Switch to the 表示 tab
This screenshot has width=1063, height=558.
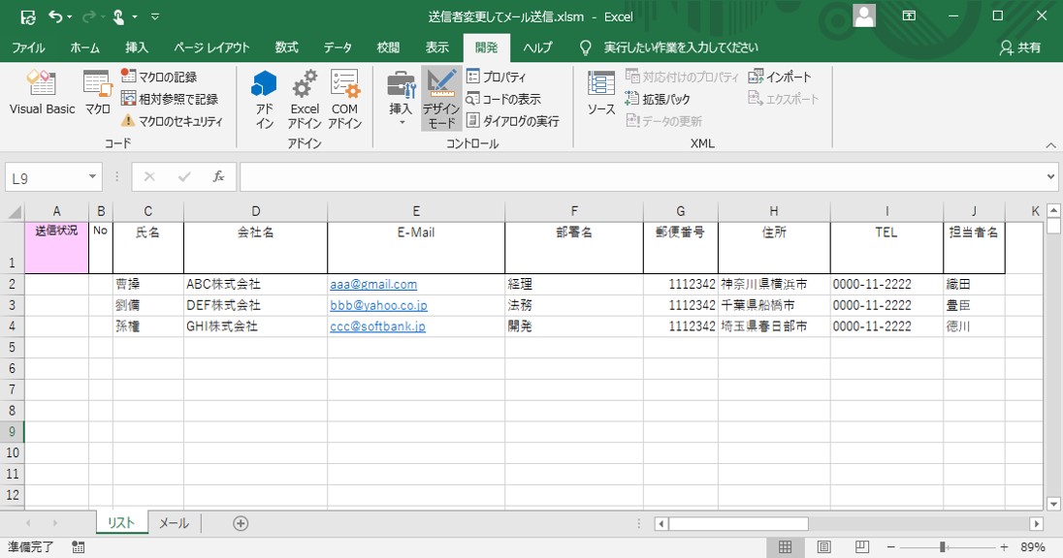[436, 47]
